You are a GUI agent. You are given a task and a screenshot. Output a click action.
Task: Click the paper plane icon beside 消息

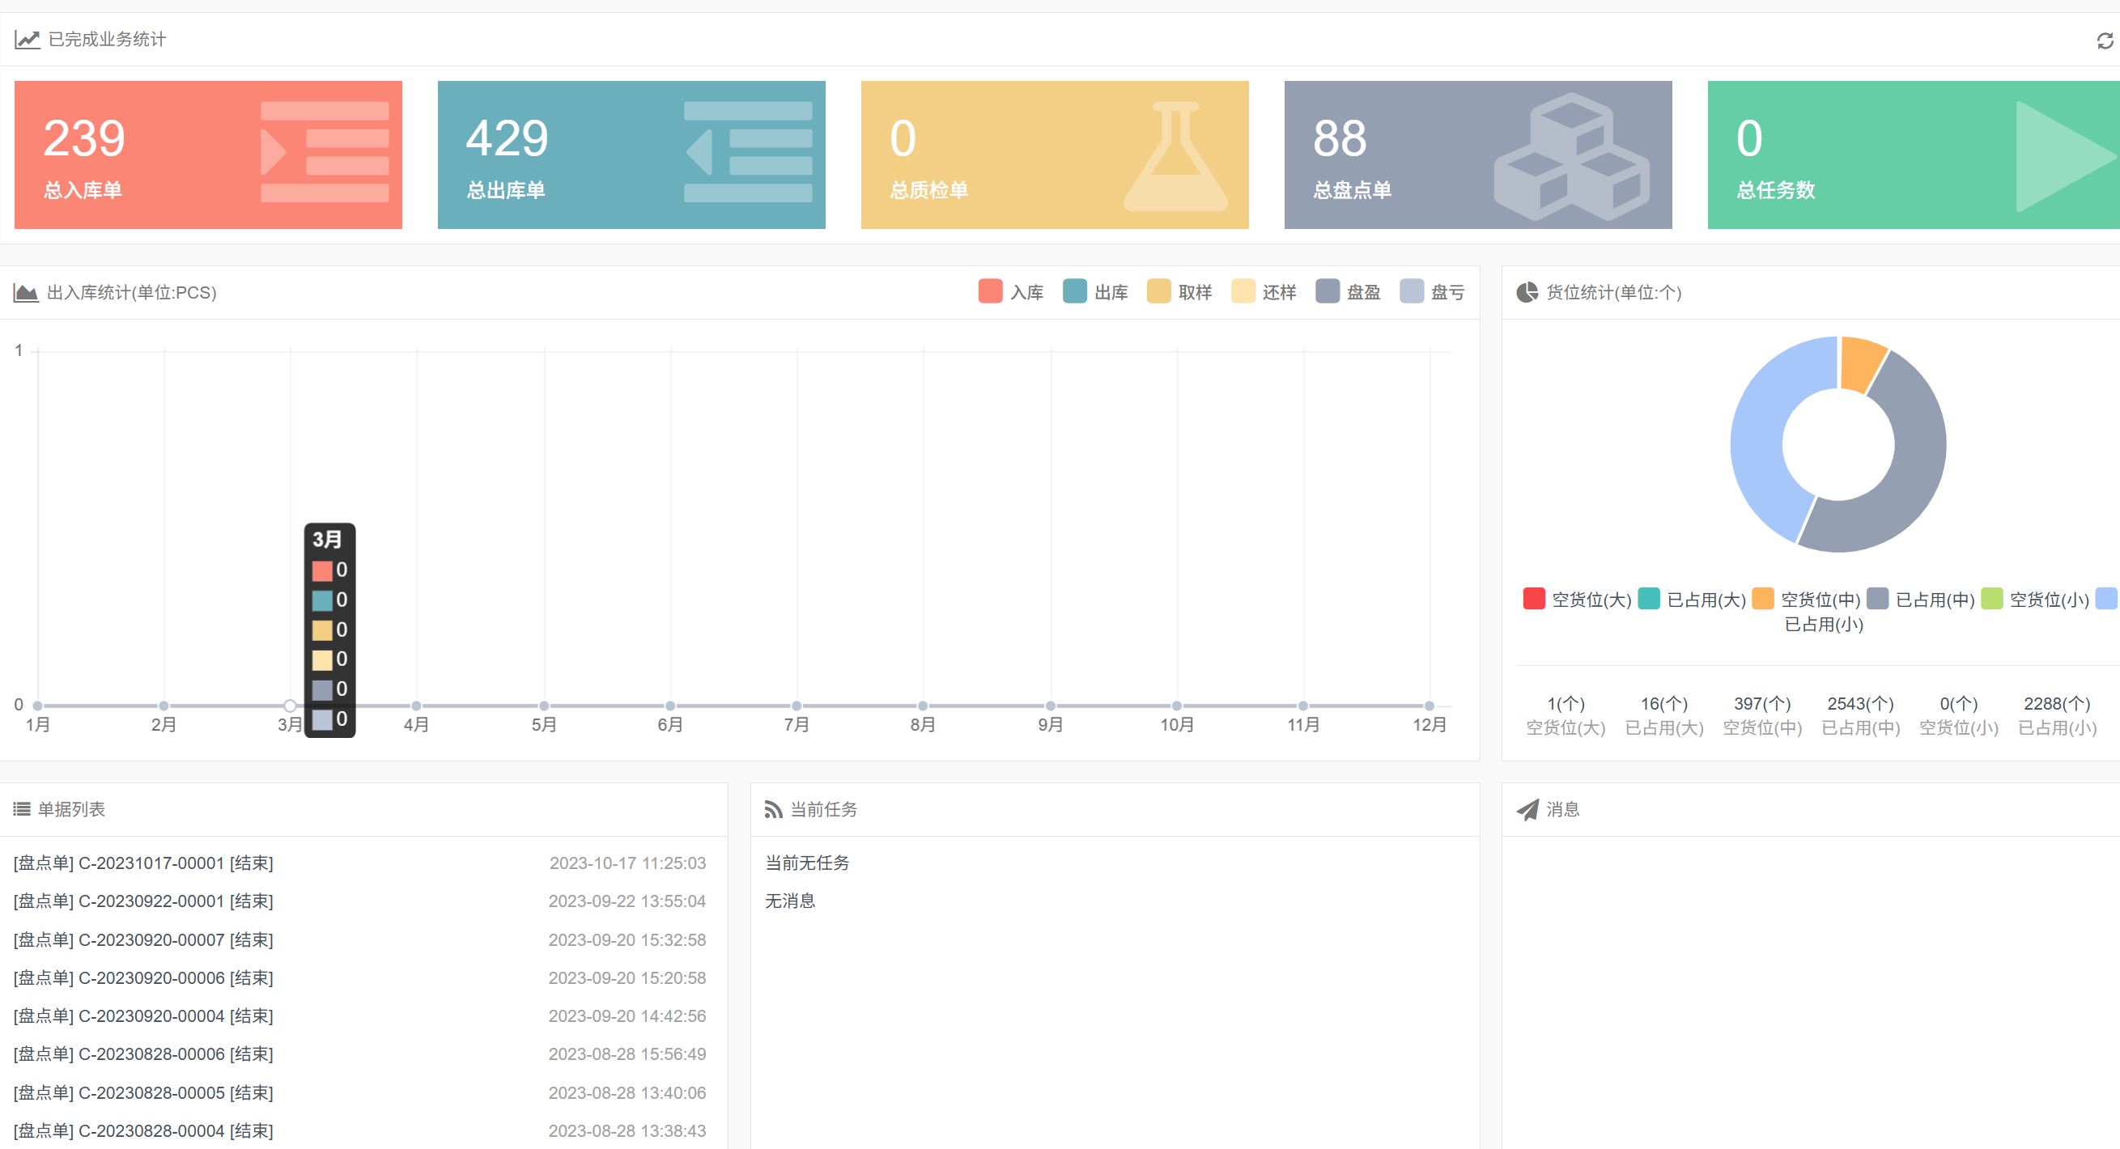1527,810
